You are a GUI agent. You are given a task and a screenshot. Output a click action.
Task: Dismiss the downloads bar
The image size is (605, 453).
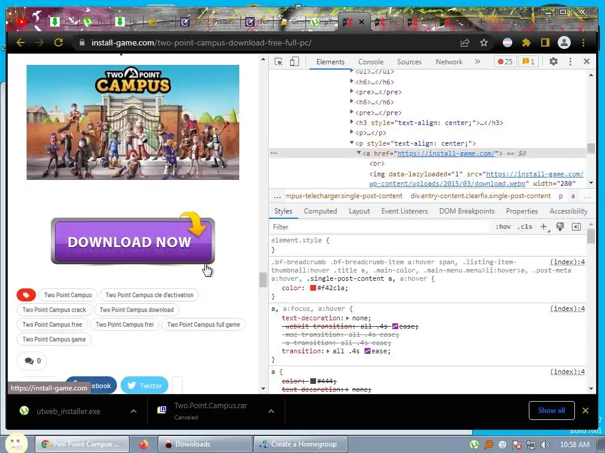(x=586, y=411)
